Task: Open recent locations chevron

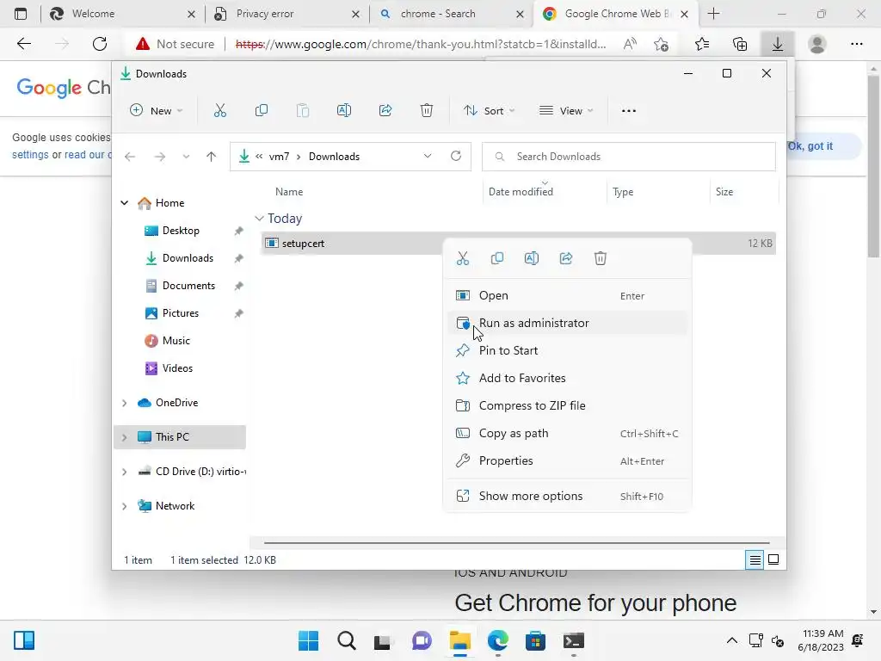Action: [186, 157]
